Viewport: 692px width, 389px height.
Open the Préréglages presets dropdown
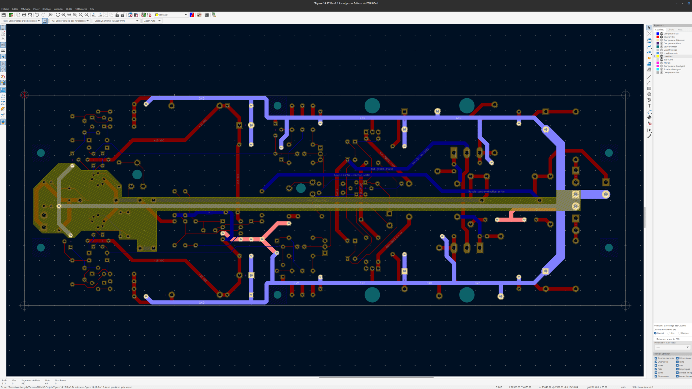click(672, 347)
